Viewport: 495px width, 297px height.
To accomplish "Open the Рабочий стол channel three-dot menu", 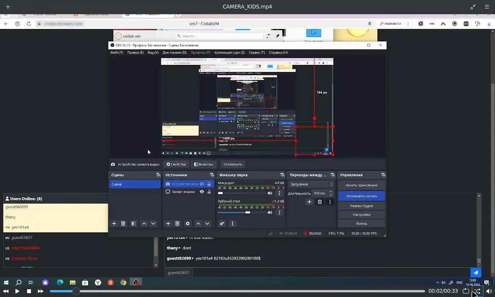I will click(280, 212).
